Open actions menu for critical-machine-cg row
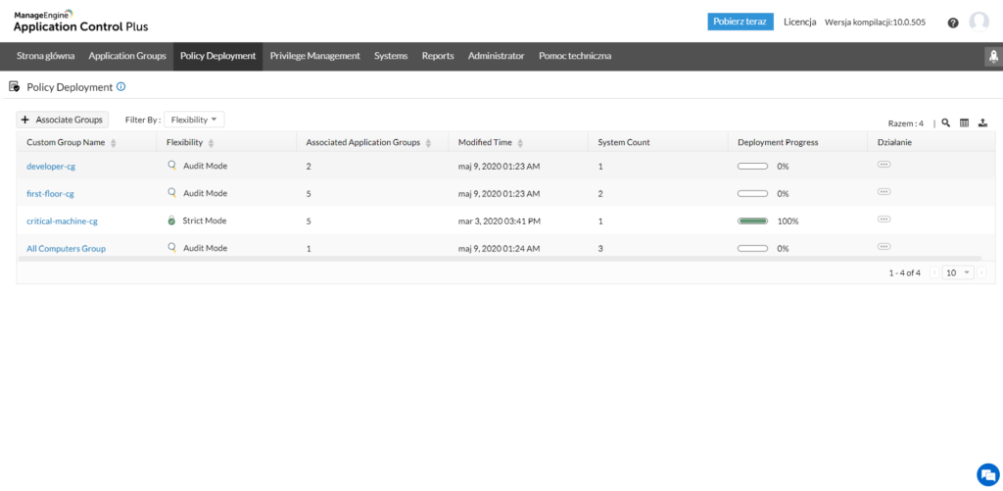Image resolution: width=1003 pixels, height=491 pixels. 884,220
